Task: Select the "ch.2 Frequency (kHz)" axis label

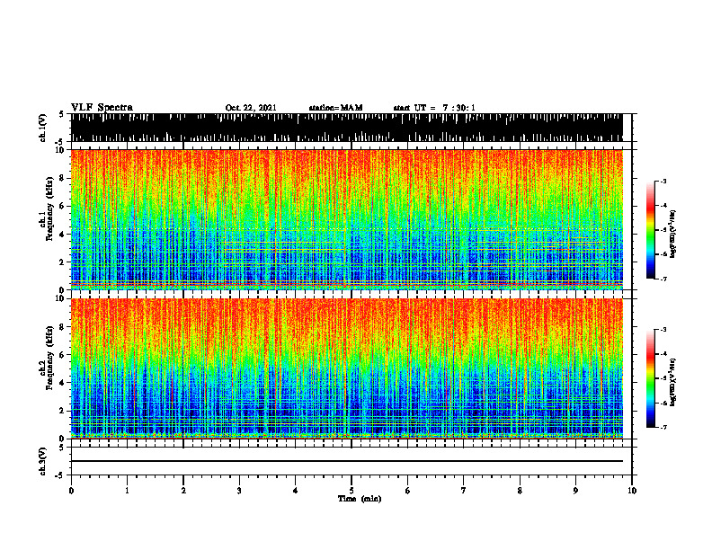Action: click(47, 357)
